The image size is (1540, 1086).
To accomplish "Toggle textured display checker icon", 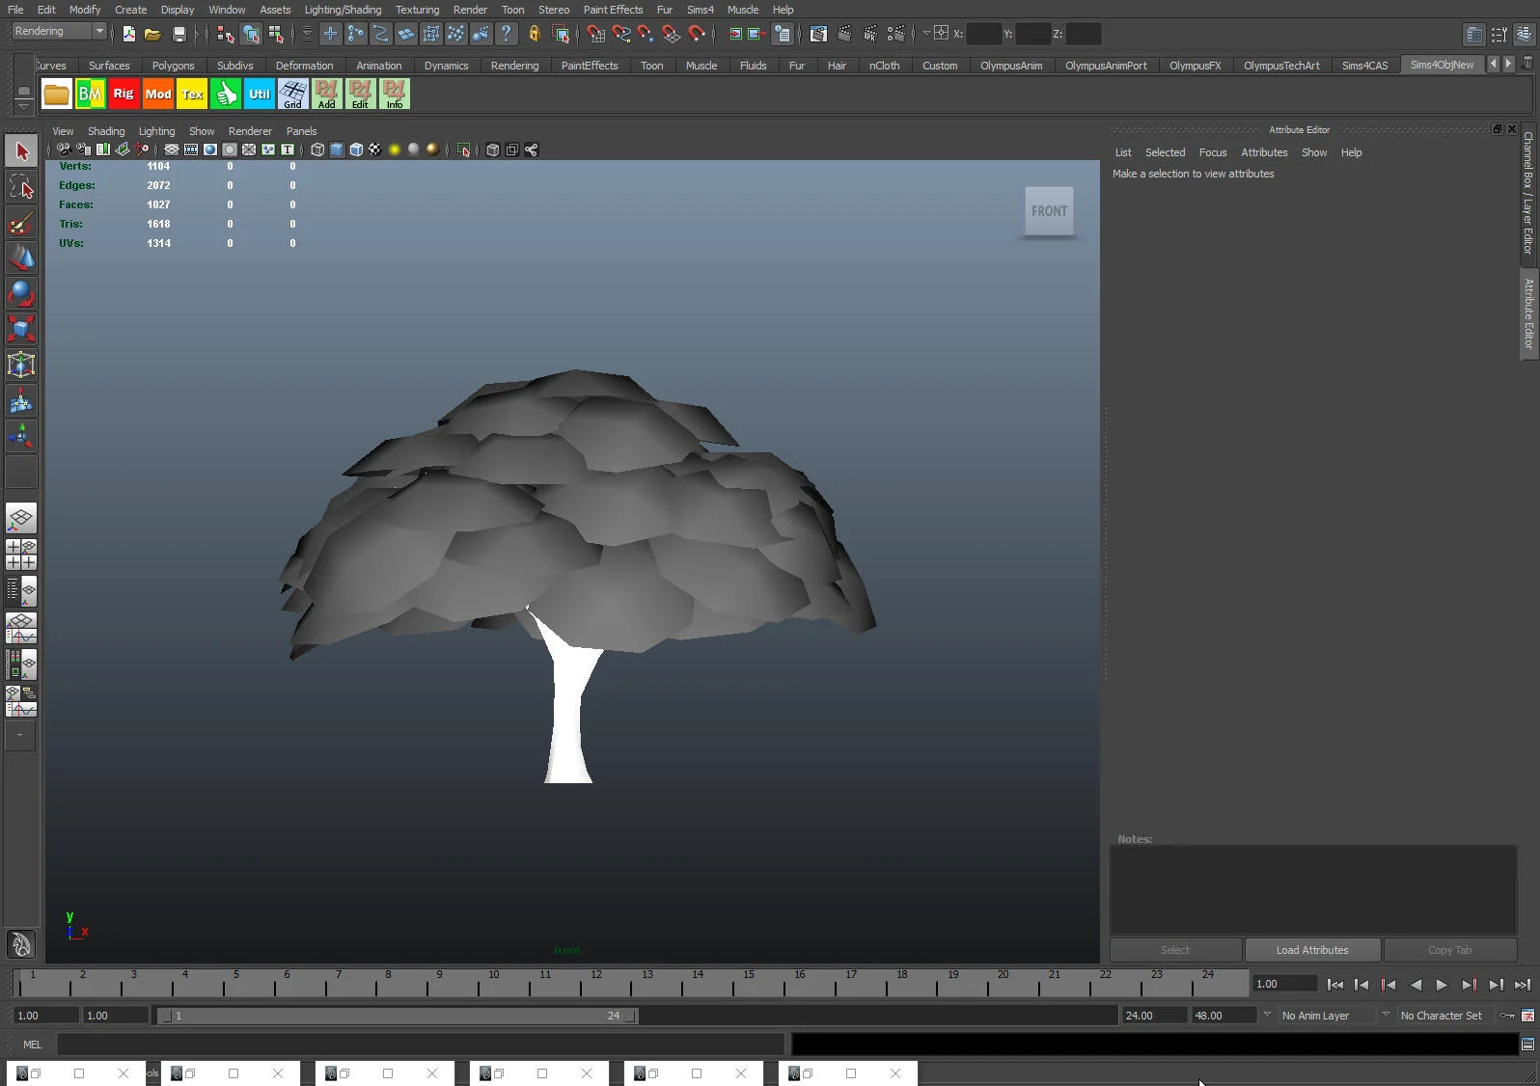I will click(x=375, y=149).
